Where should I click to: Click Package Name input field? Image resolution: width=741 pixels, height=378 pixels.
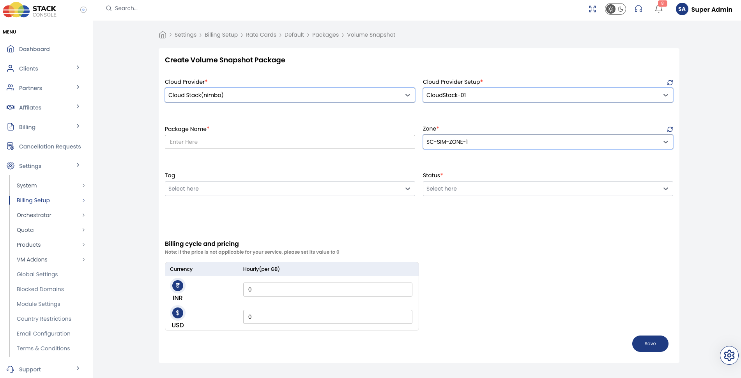pyautogui.click(x=290, y=142)
